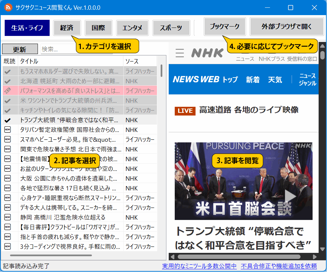
Task: Switch to the スポーツ category
Action: tap(171, 28)
